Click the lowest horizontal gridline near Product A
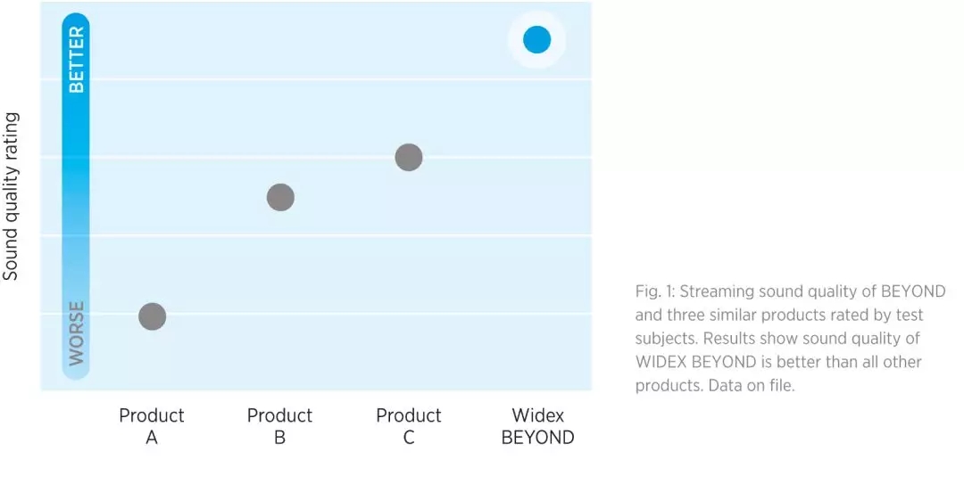 click(x=223, y=314)
